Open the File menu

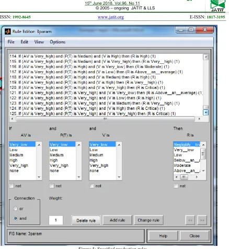pyautogui.click(x=11, y=42)
